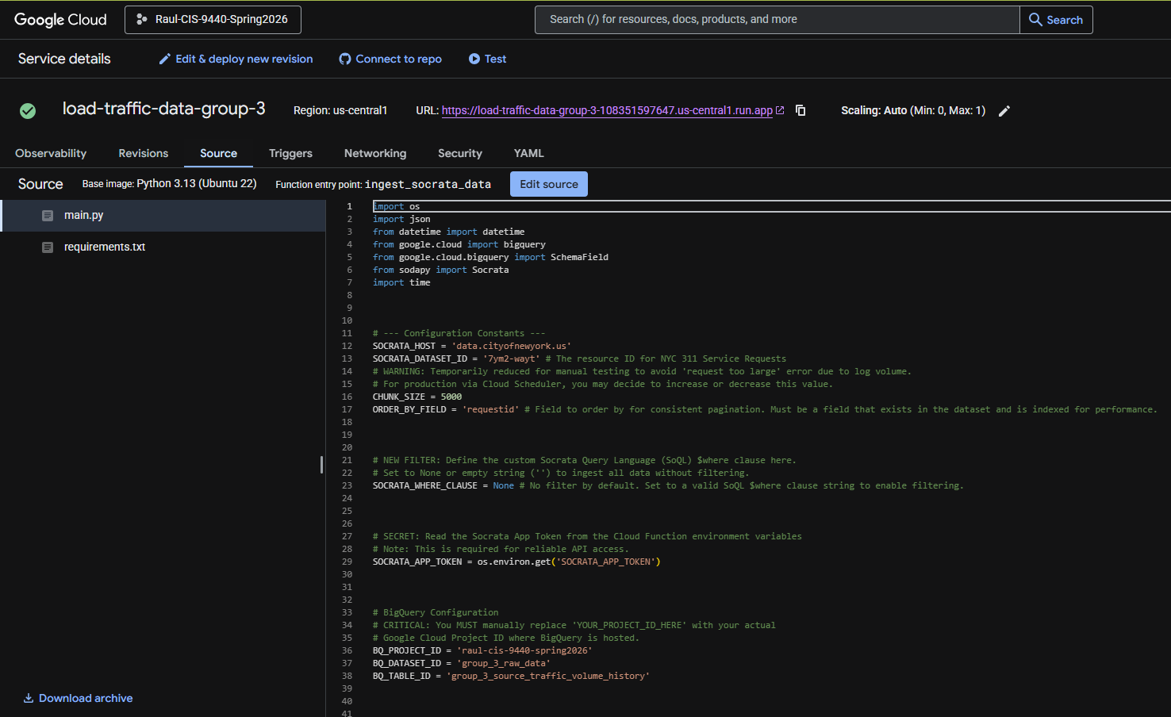This screenshot has height=717, width=1171.
Task: Select main.py in the file list
Action: click(x=163, y=216)
